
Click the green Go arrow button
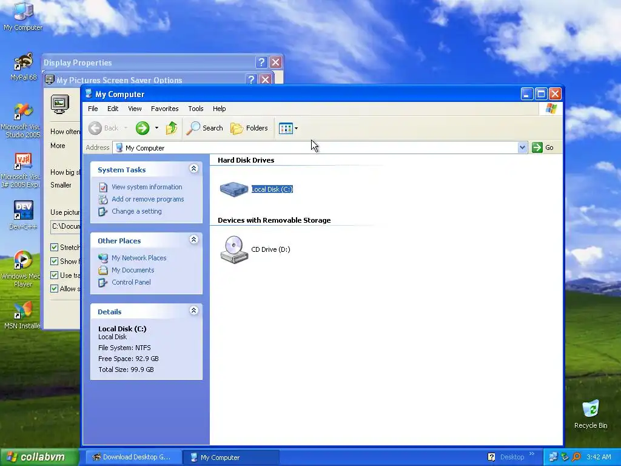537,147
